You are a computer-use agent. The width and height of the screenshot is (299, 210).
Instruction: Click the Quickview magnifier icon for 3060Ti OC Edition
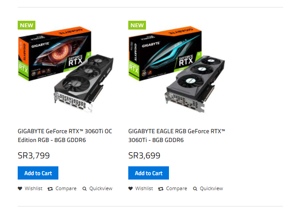tap(84, 188)
